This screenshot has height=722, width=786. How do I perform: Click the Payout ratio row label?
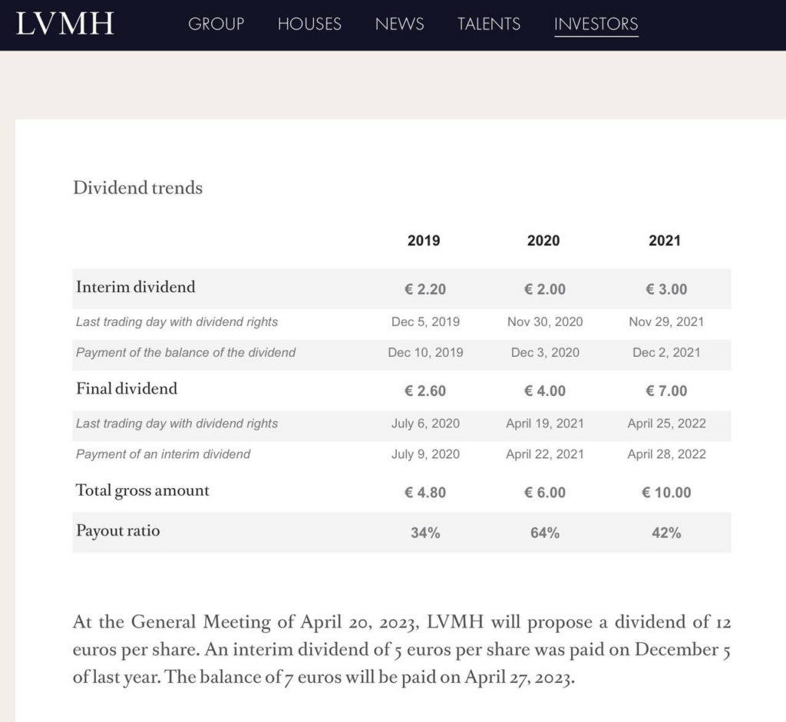click(117, 531)
